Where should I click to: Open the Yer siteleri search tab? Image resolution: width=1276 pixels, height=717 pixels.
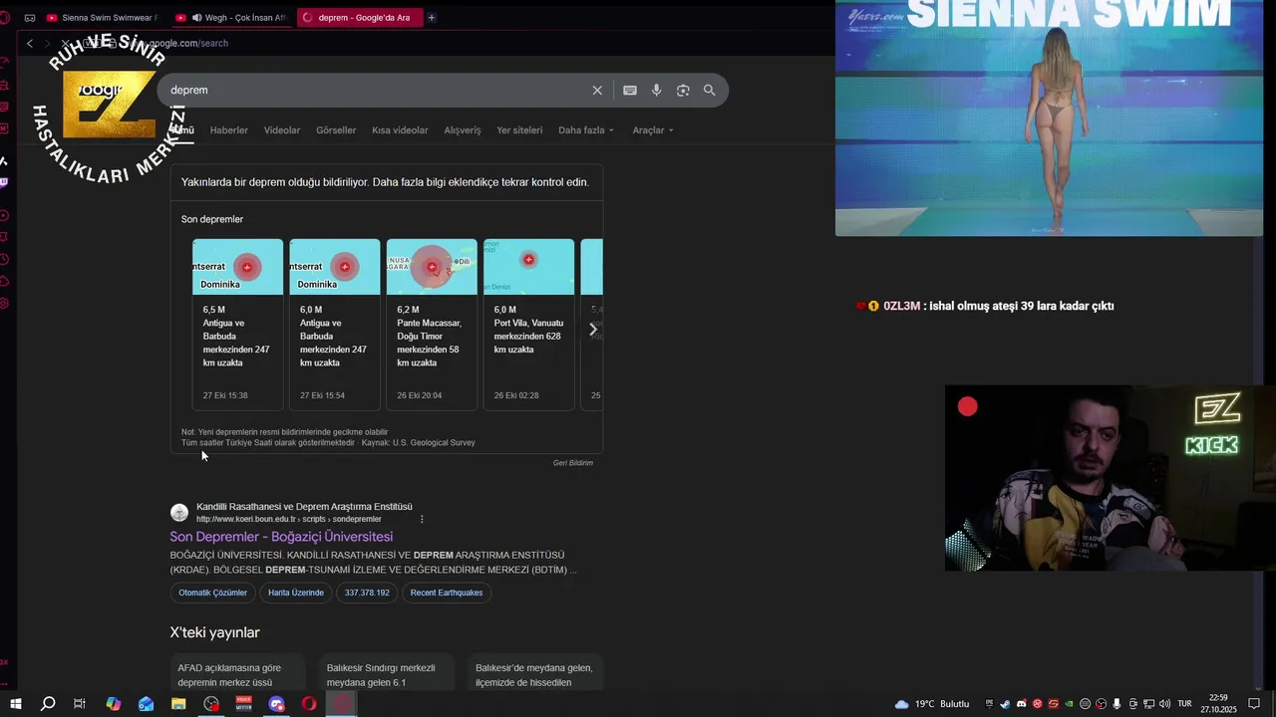[x=519, y=130]
